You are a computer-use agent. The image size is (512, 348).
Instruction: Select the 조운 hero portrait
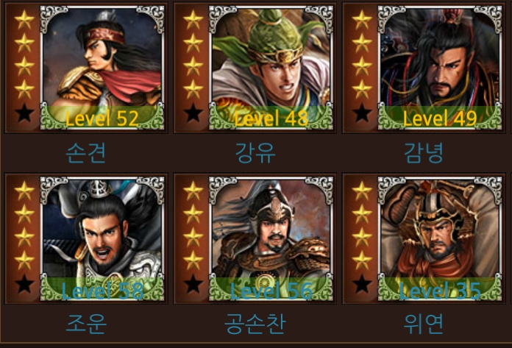[x=102, y=238]
